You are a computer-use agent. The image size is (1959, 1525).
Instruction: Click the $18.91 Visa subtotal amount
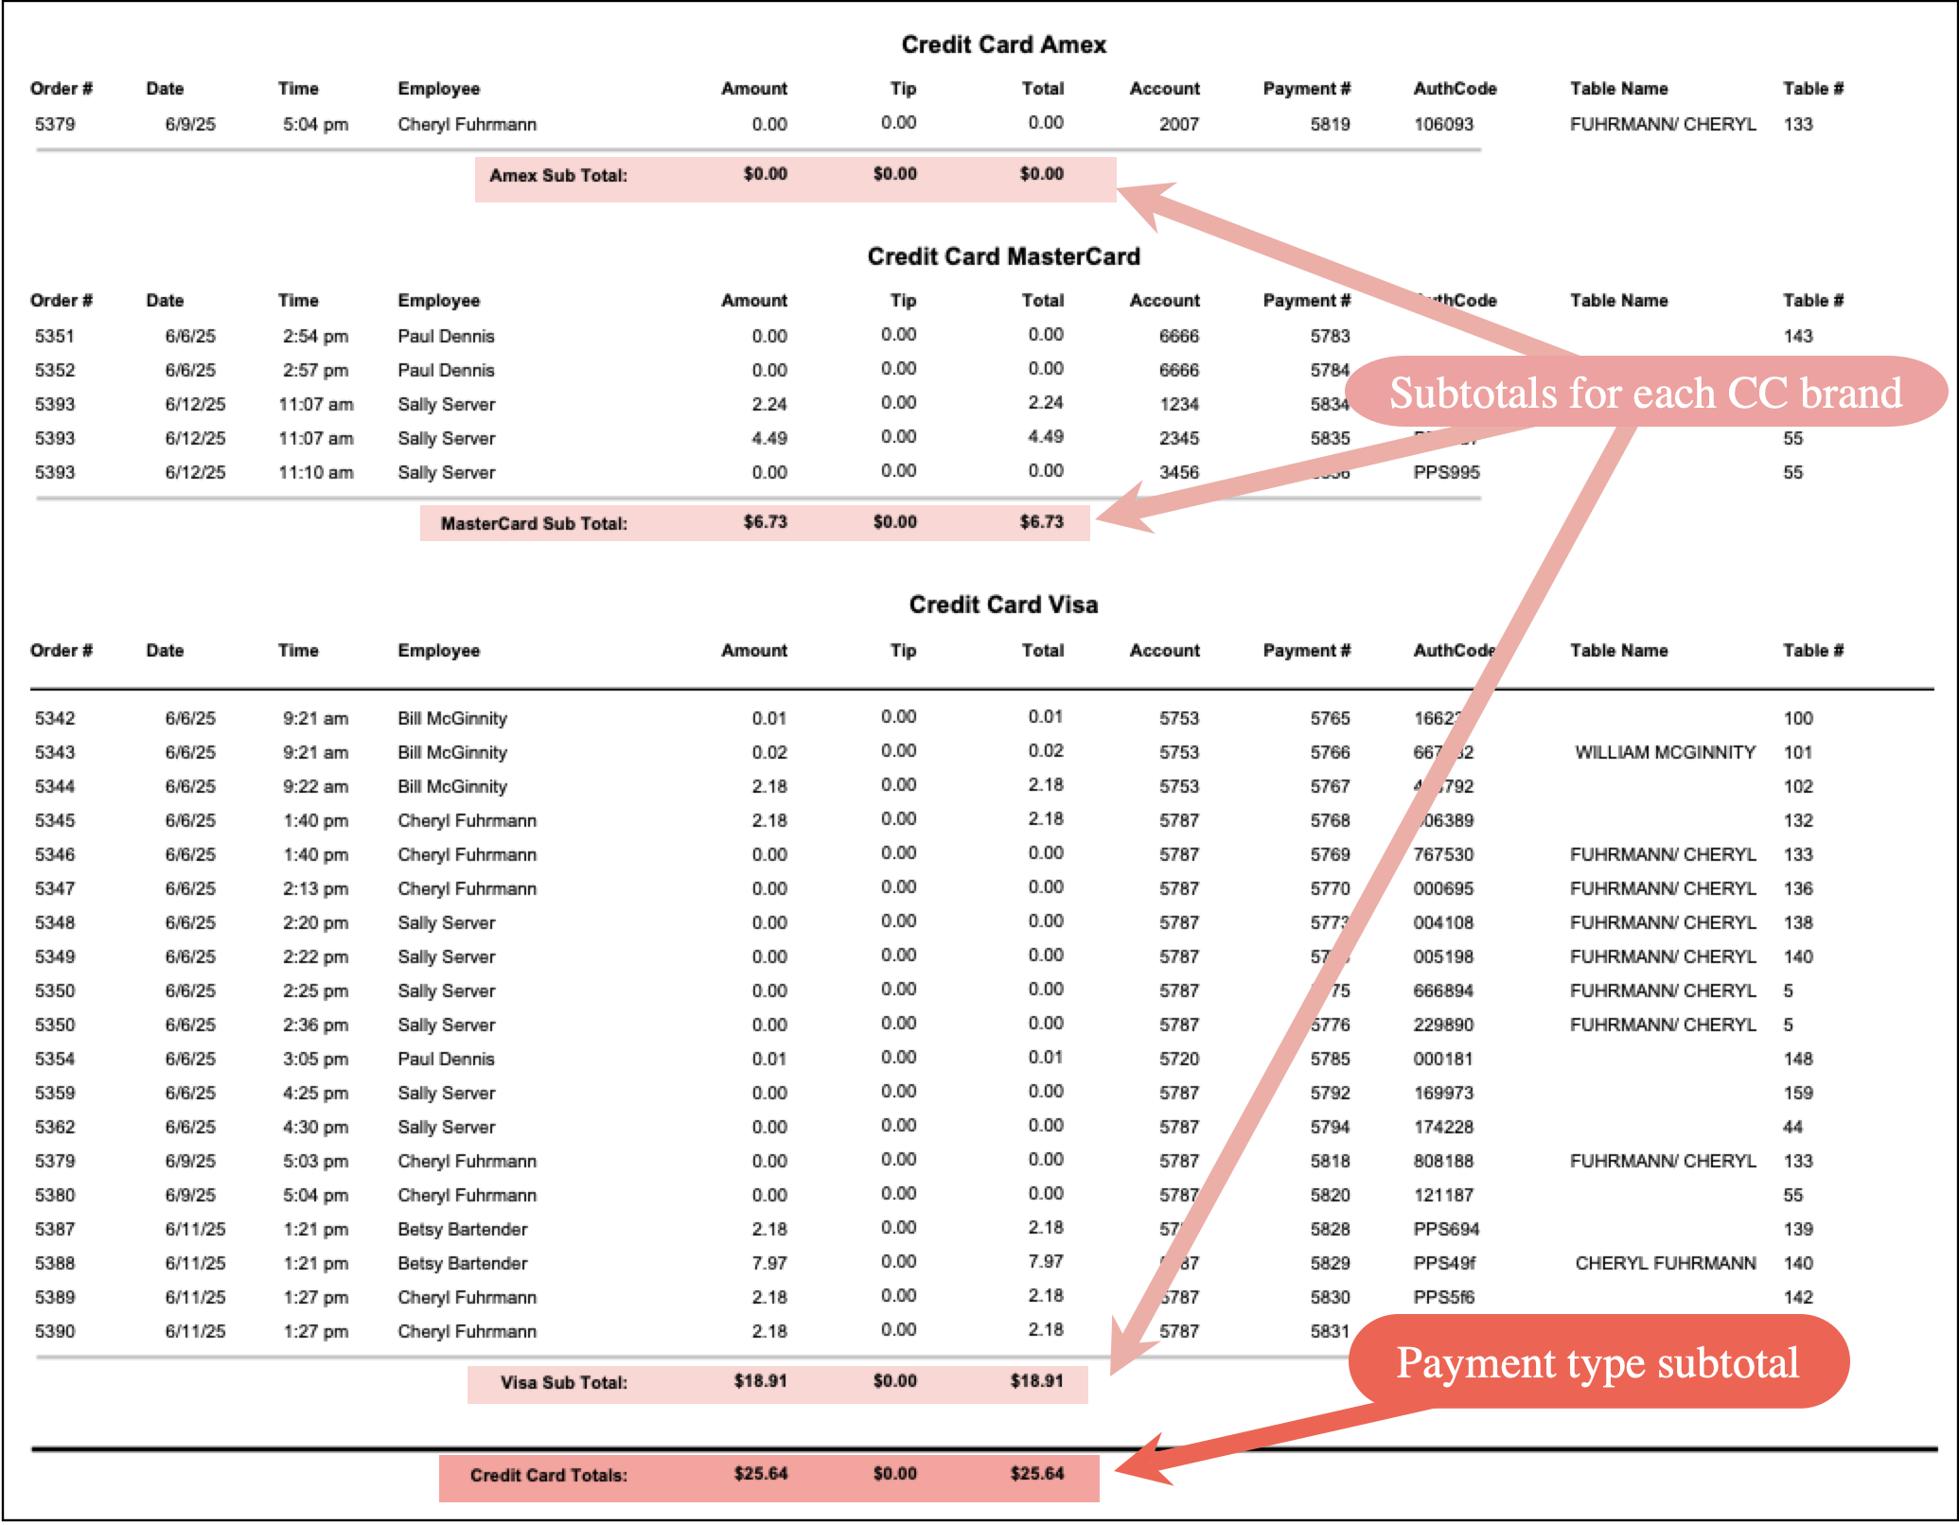pyautogui.click(x=760, y=1380)
